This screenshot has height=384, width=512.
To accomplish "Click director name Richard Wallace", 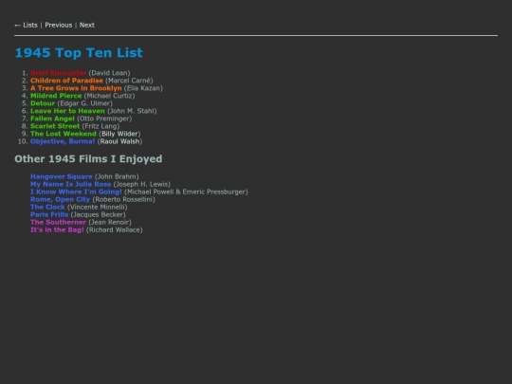I will click(x=115, y=229).
